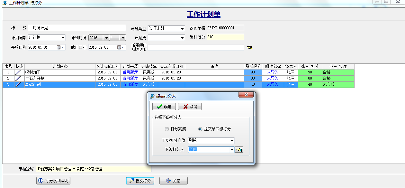This screenshot has height=188, width=405.
Task: Click the 未导入 link on 基础浇制 row
Action: [x=272, y=84]
